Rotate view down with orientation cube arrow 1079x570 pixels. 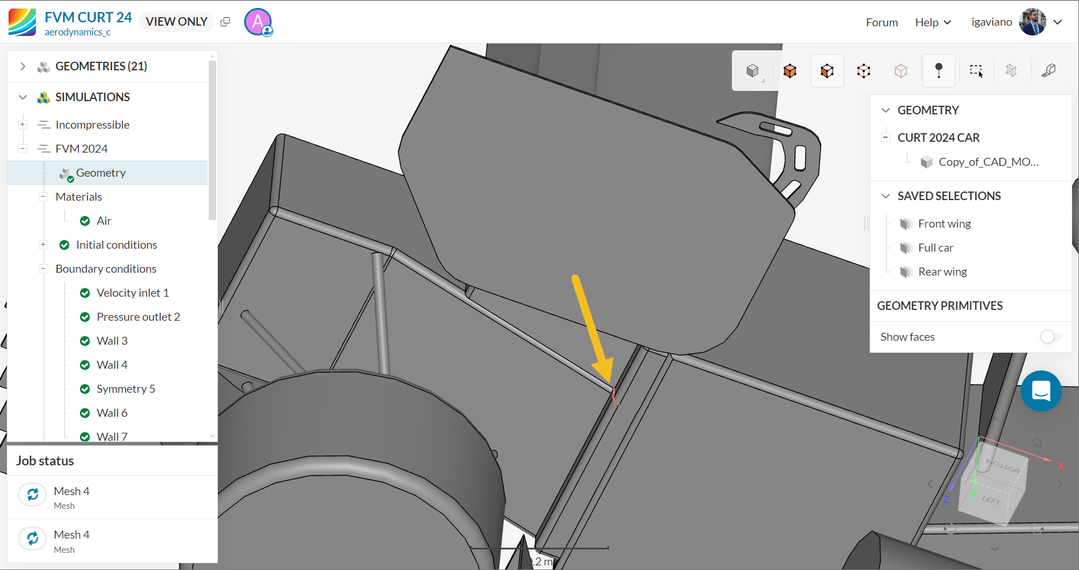click(995, 549)
